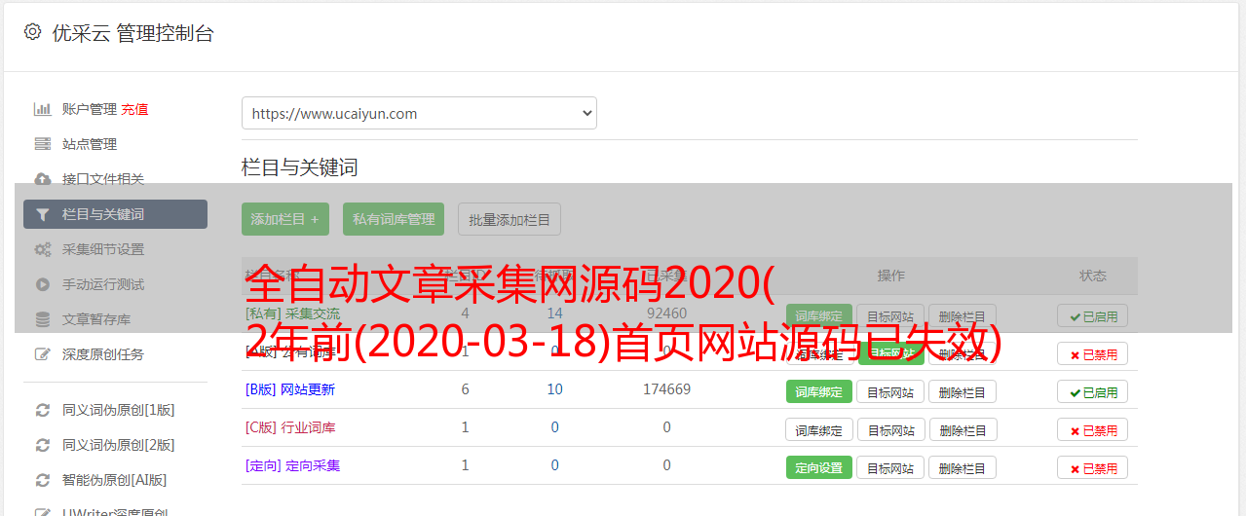Click the 6 count in 网站更新 row

coord(465,389)
